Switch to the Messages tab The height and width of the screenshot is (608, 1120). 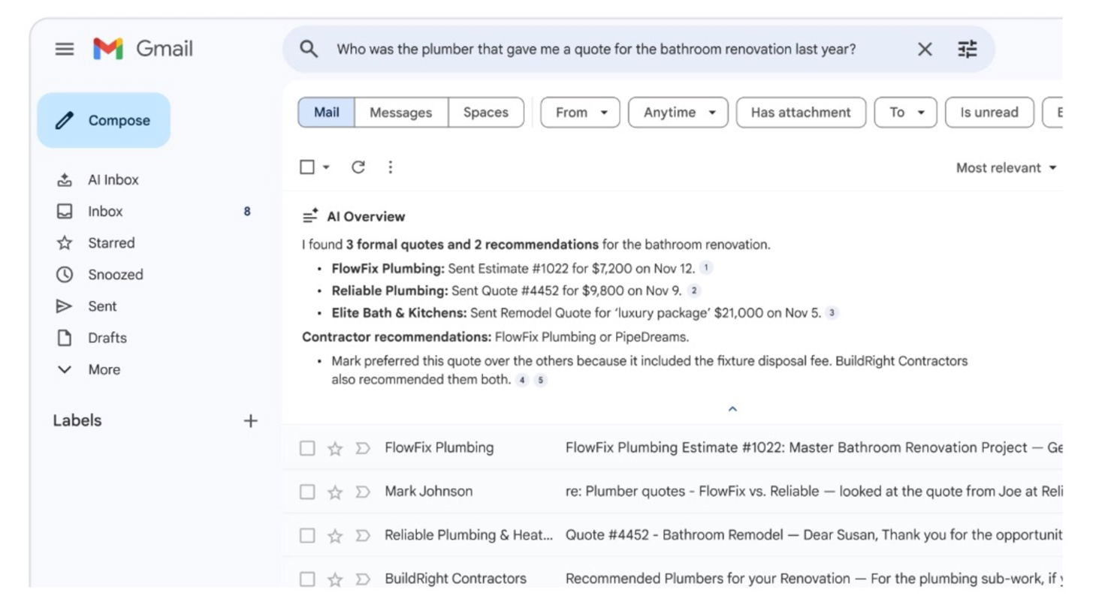[400, 112]
